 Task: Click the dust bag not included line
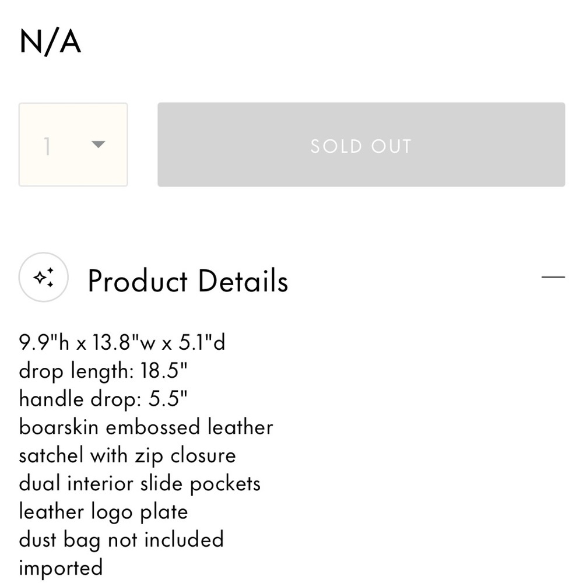pos(121,540)
